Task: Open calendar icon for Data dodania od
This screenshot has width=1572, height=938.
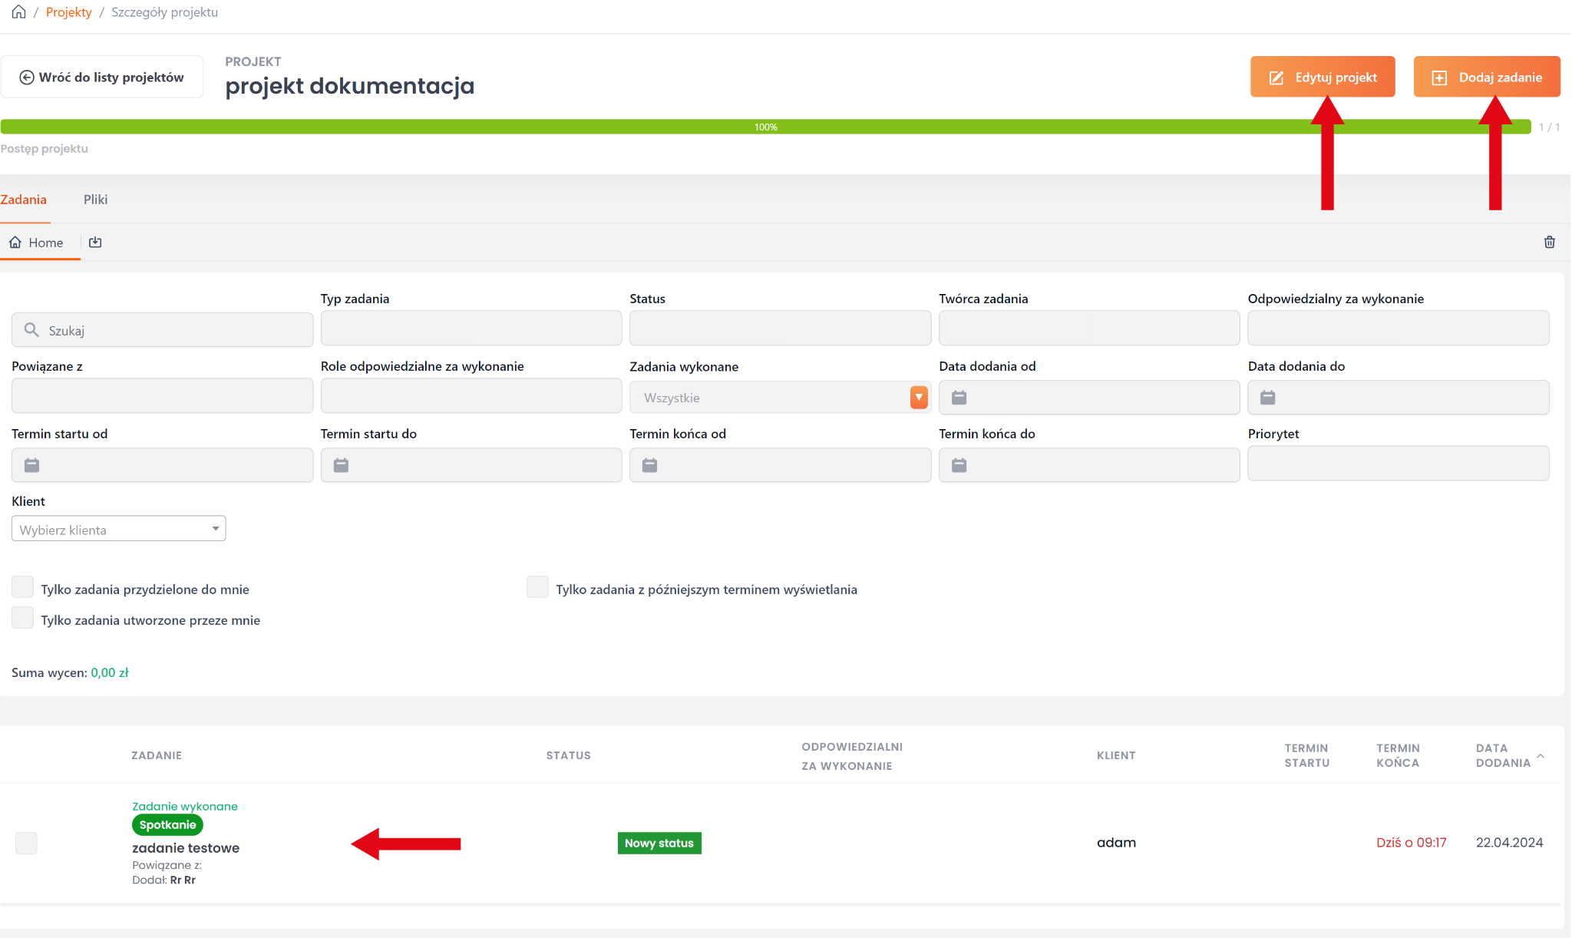Action: click(959, 398)
